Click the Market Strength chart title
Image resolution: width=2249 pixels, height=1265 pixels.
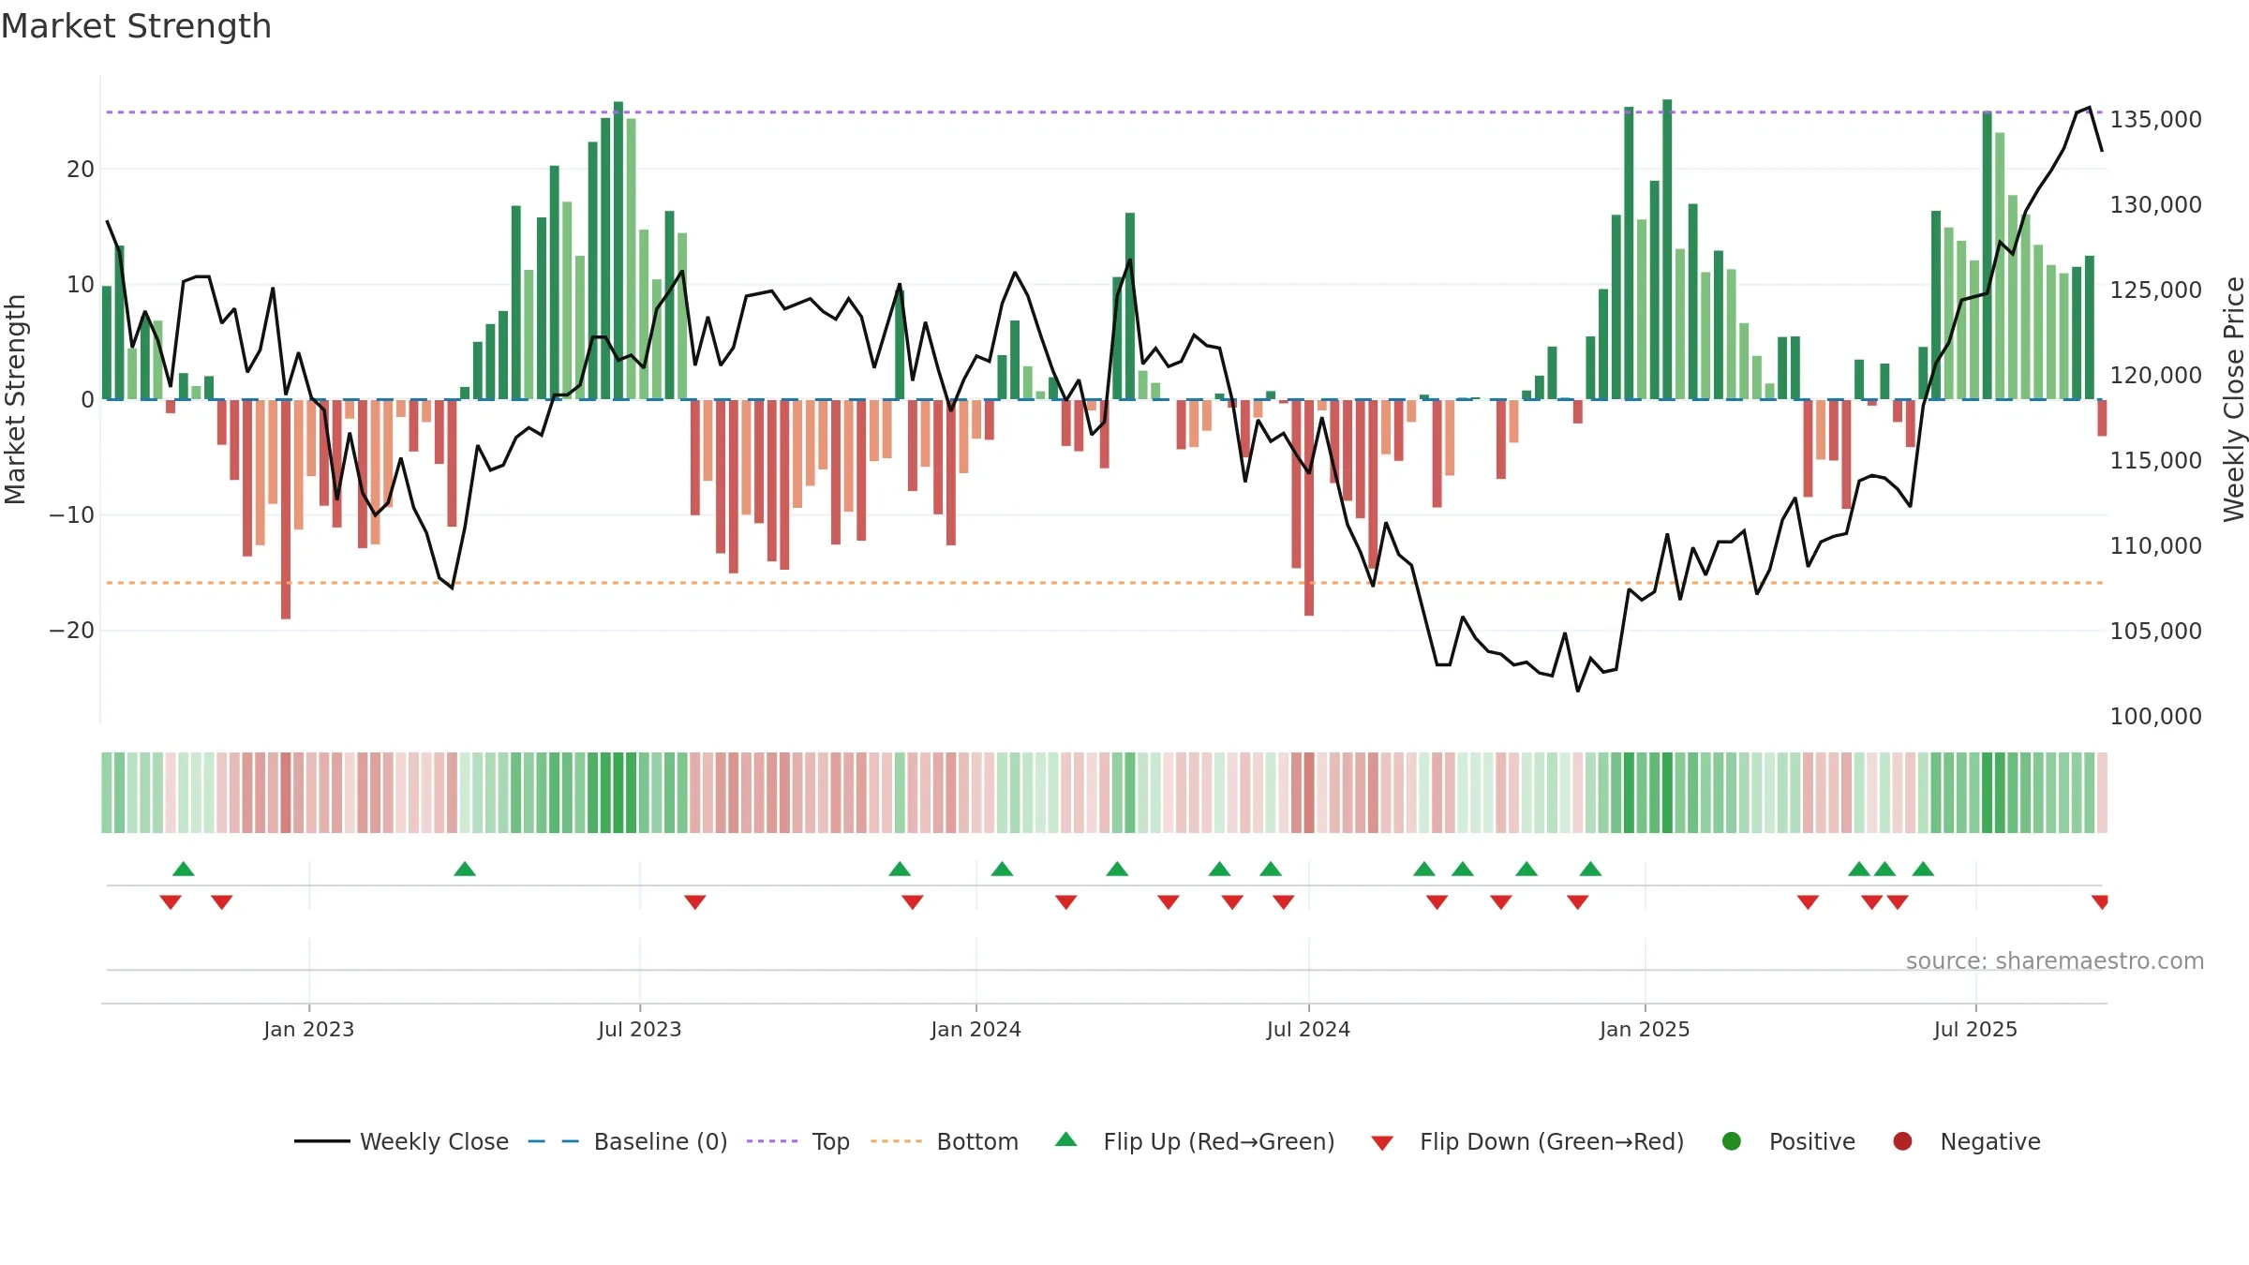[136, 26]
